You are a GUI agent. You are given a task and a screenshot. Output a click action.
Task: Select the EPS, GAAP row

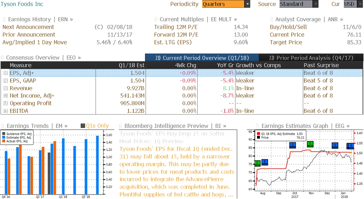182,81
